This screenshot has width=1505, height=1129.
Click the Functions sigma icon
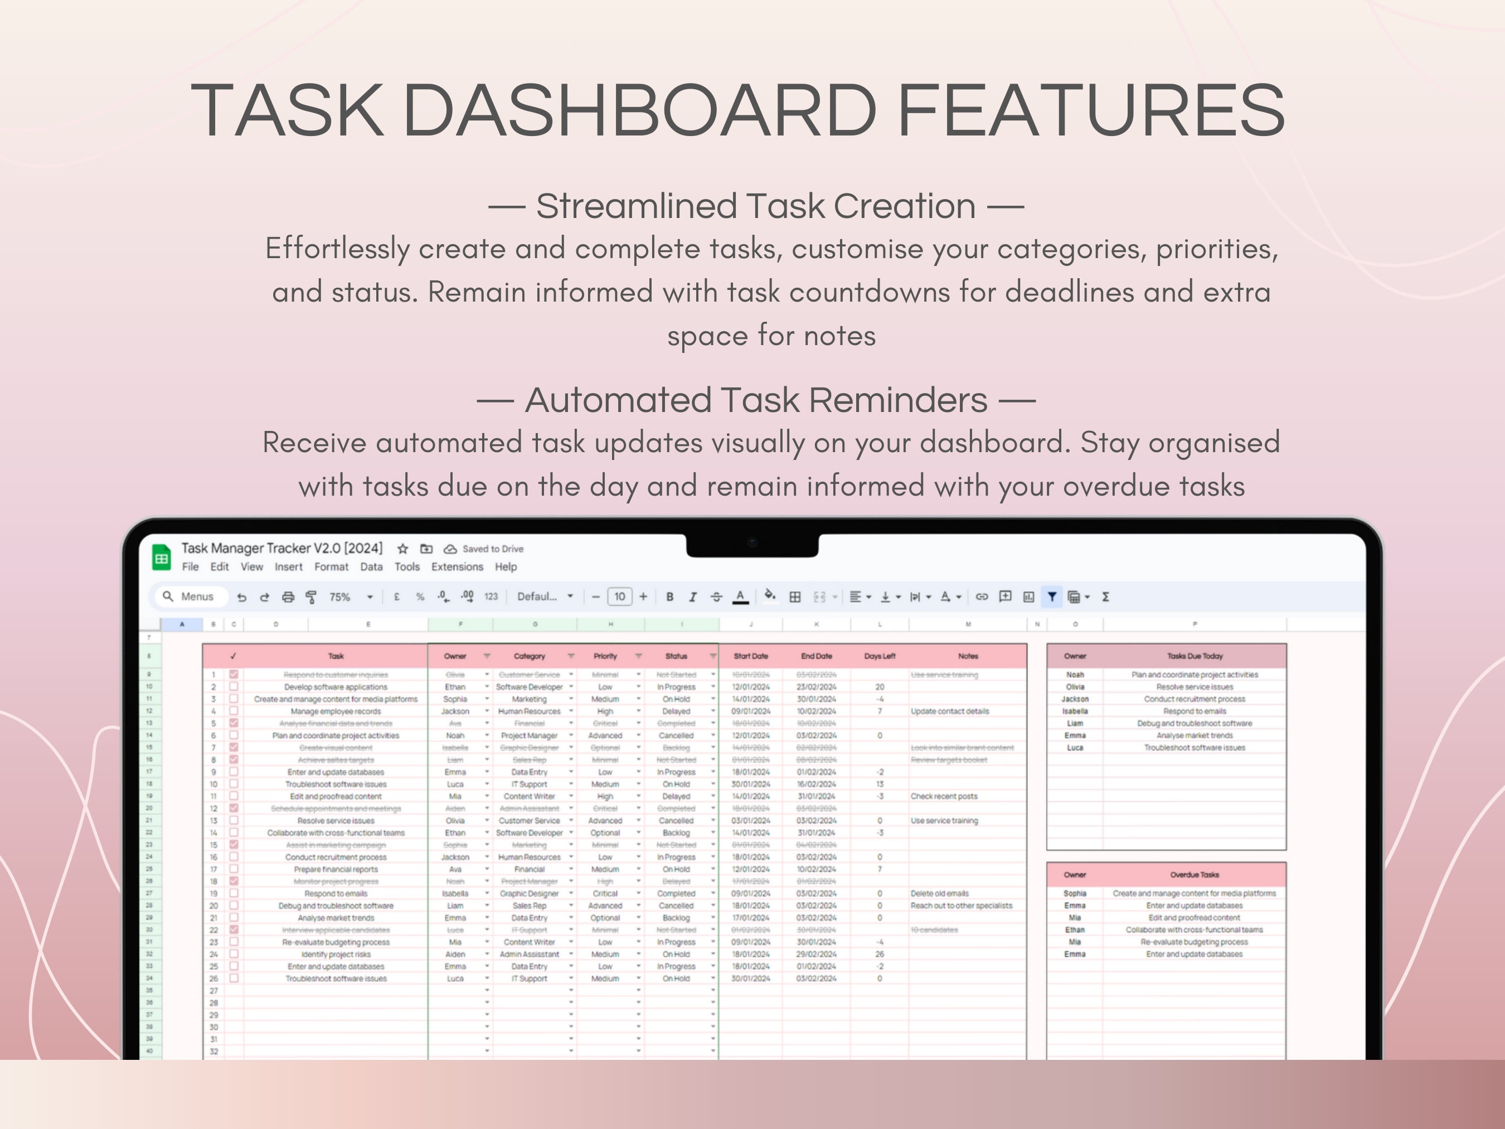point(1105,597)
